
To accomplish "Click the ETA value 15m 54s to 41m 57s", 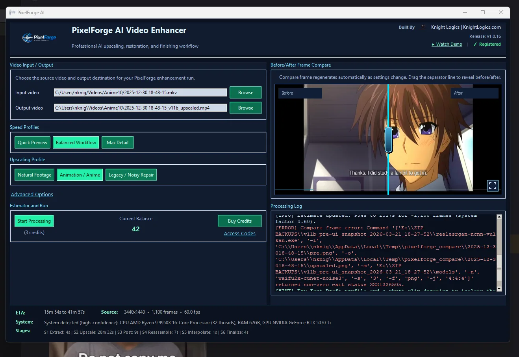I will 64,312.
